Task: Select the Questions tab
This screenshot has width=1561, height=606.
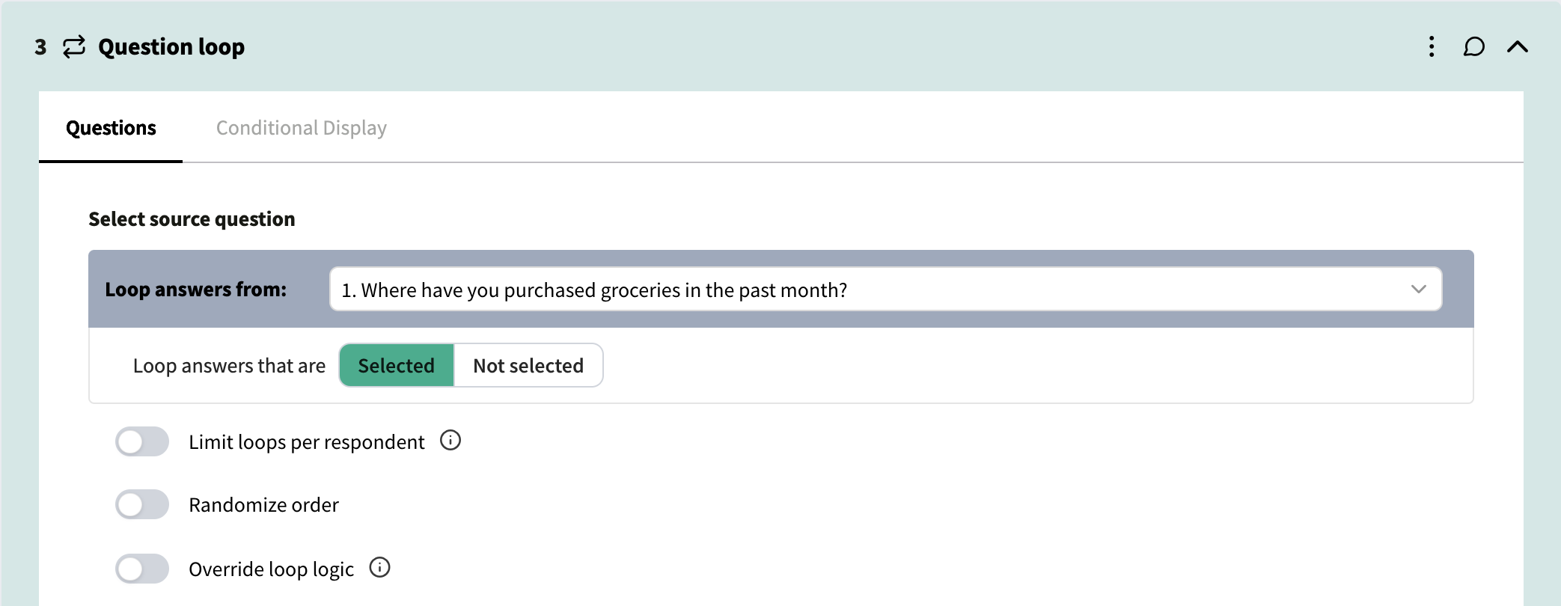Action: point(111,128)
